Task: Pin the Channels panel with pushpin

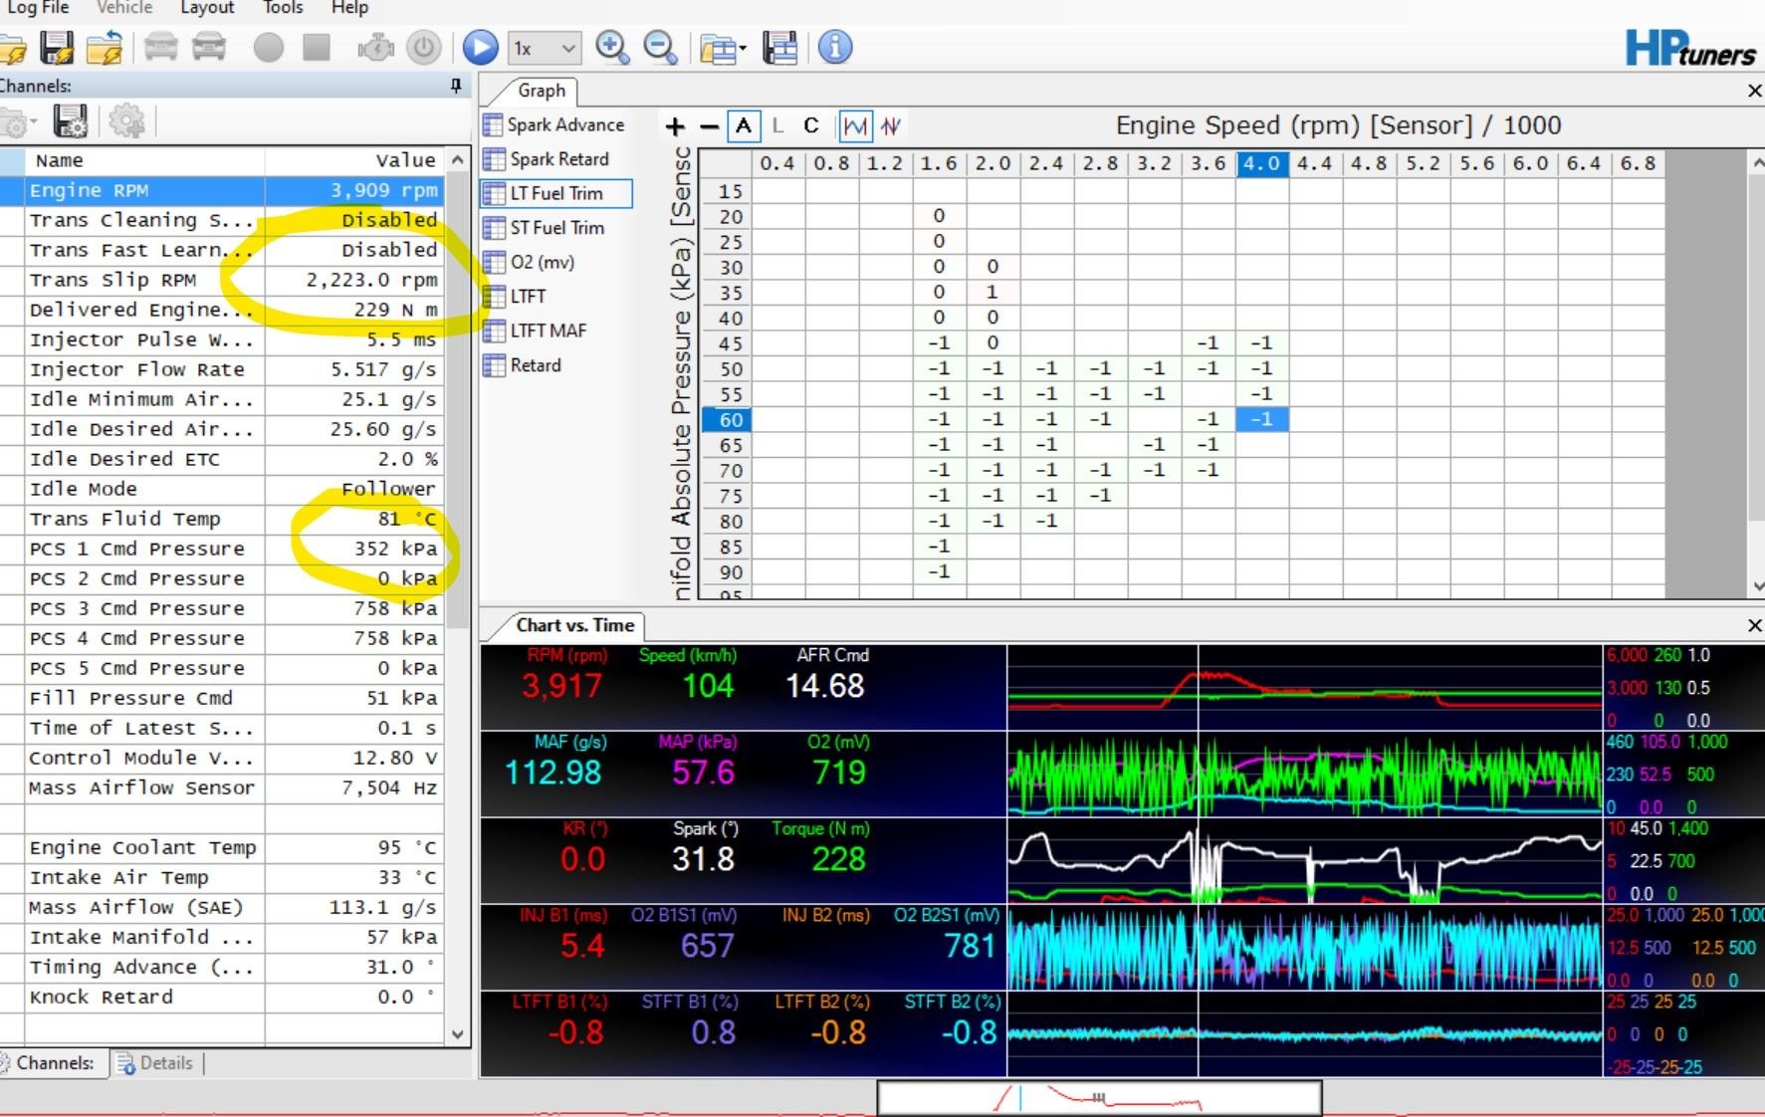Action: (456, 86)
